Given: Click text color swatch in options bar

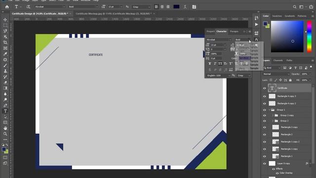Looking at the screenshot, I should (x=176, y=6).
